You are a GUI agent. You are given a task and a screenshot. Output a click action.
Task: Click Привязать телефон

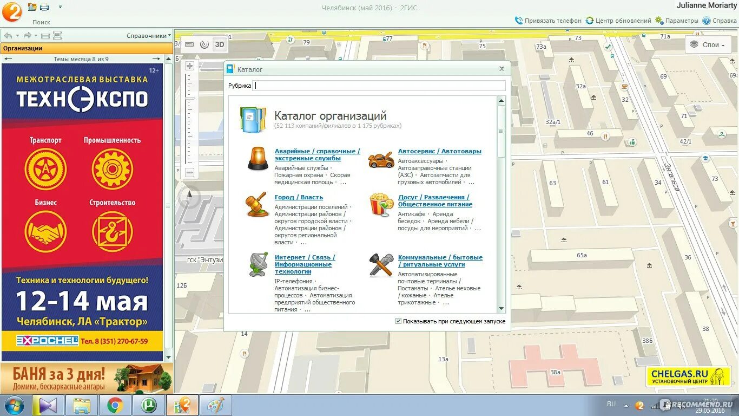point(548,21)
